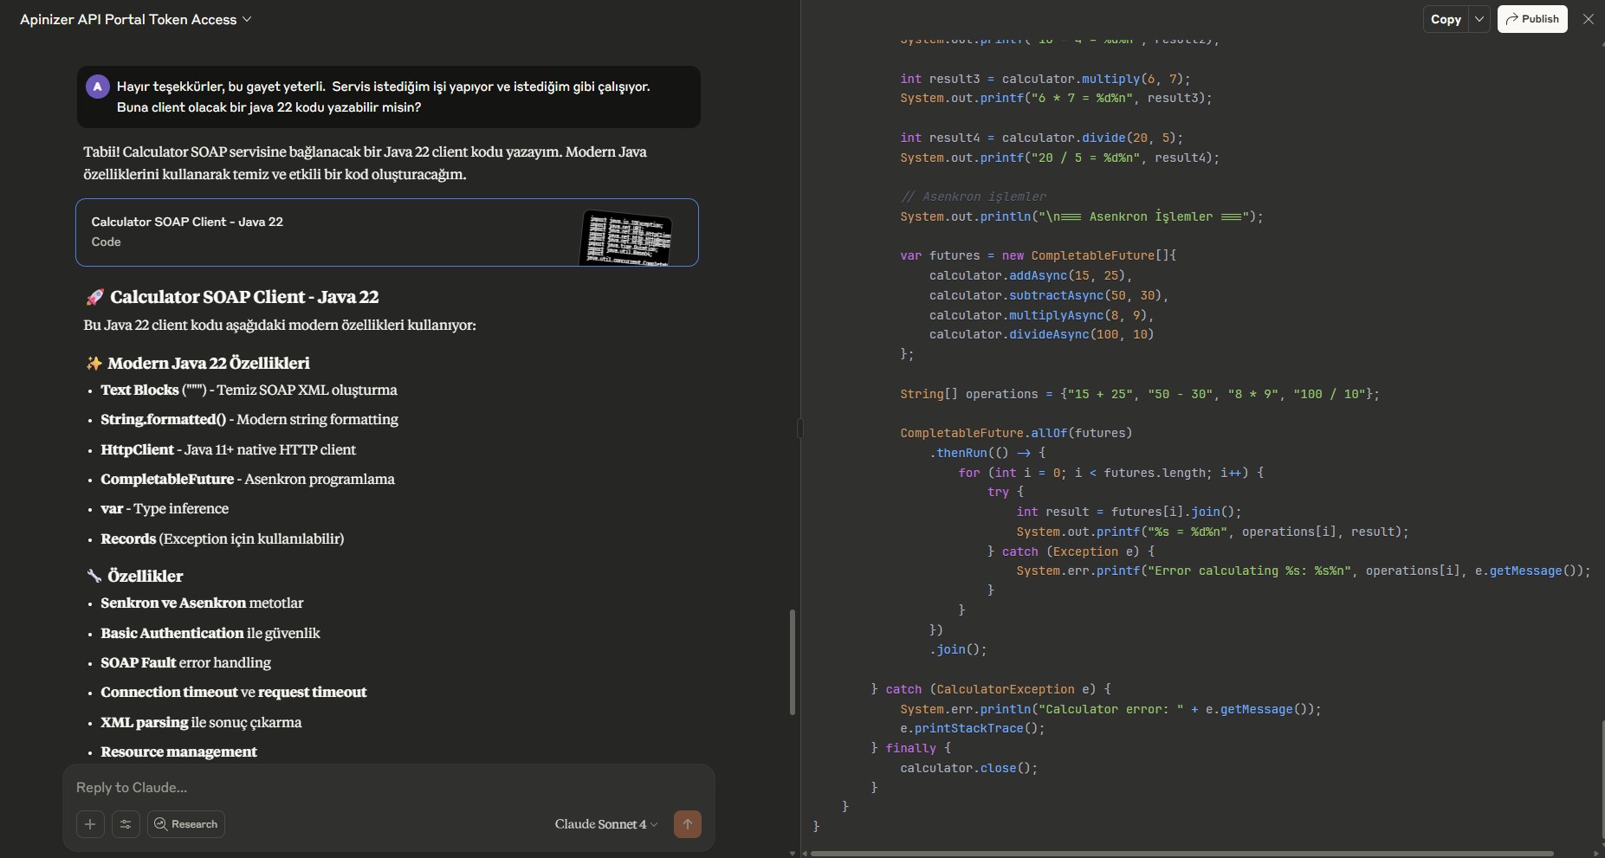1605x858 pixels.
Task: Click the user avatar labeled A
Action: pos(97,87)
